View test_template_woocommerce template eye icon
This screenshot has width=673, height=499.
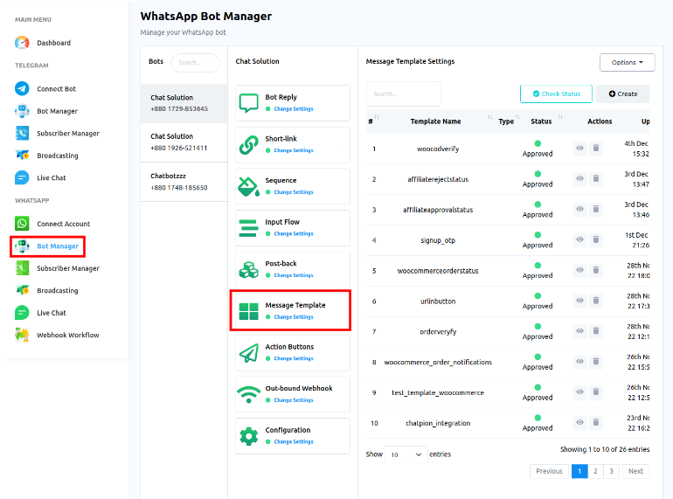[x=579, y=392]
